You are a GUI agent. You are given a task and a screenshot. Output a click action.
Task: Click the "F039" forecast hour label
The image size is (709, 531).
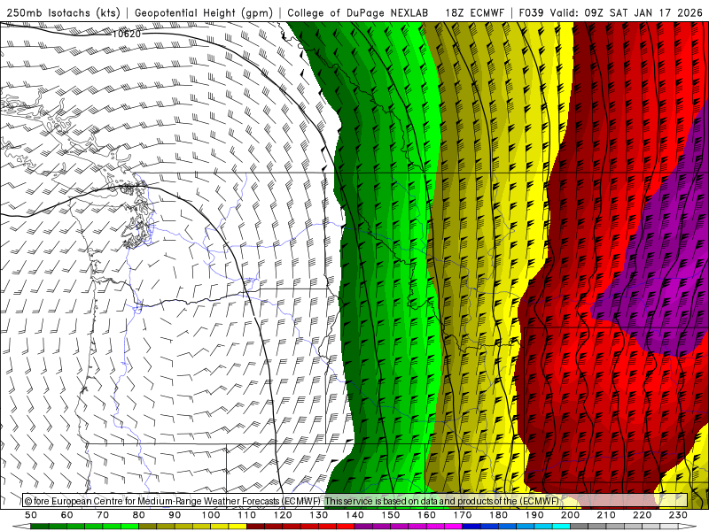coord(531,13)
